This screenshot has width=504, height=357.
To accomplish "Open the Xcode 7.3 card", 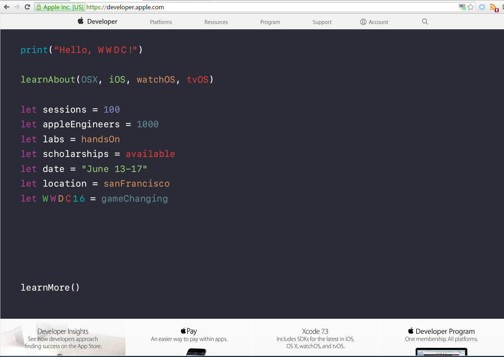I will tap(315, 337).
